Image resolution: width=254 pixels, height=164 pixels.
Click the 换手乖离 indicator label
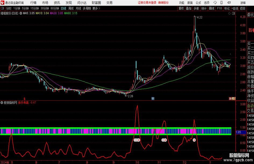[23, 103]
